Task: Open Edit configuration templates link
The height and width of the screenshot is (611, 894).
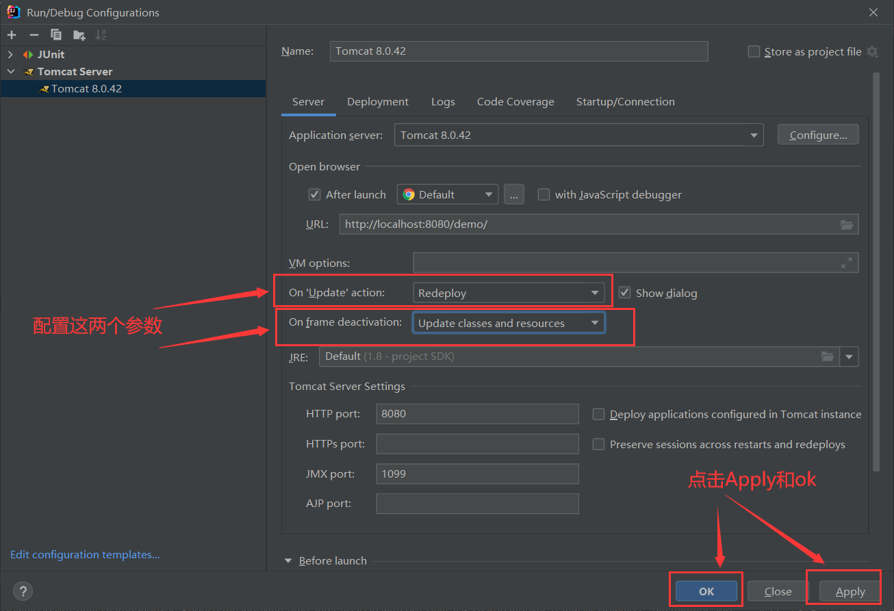Action: pos(85,555)
